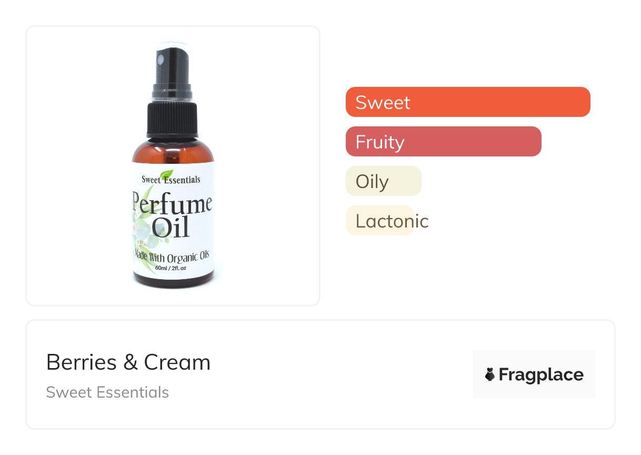Open the Berries & Cream product title
The width and height of the screenshot is (641, 455).
(128, 362)
